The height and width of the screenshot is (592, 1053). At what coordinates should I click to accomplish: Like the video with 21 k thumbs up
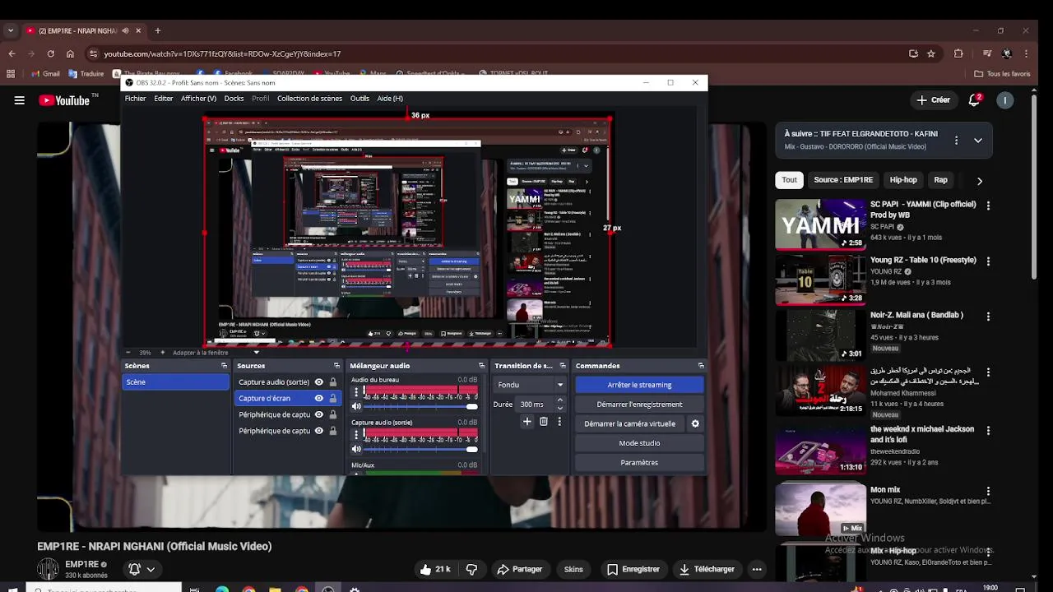pyautogui.click(x=434, y=569)
